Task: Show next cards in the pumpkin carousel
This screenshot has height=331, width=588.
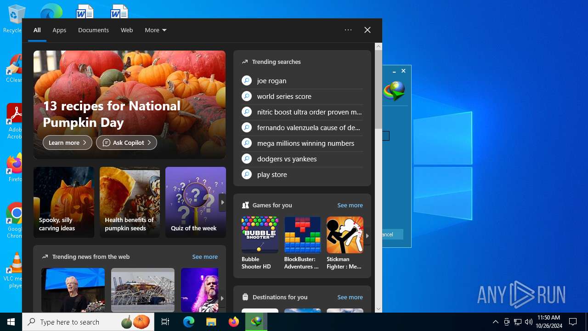Action: coord(222,202)
